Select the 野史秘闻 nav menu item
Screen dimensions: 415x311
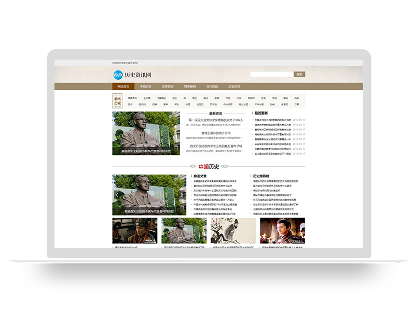[x=190, y=87]
